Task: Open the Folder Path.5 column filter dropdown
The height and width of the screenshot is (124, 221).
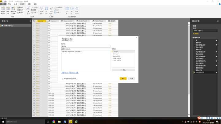Action: tap(91, 21)
